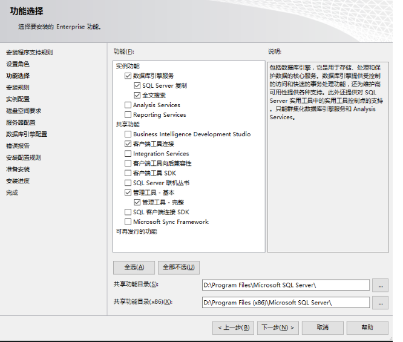Browse for 共享功能目录(x86) folder
This screenshot has height=342, width=403.
381,303
